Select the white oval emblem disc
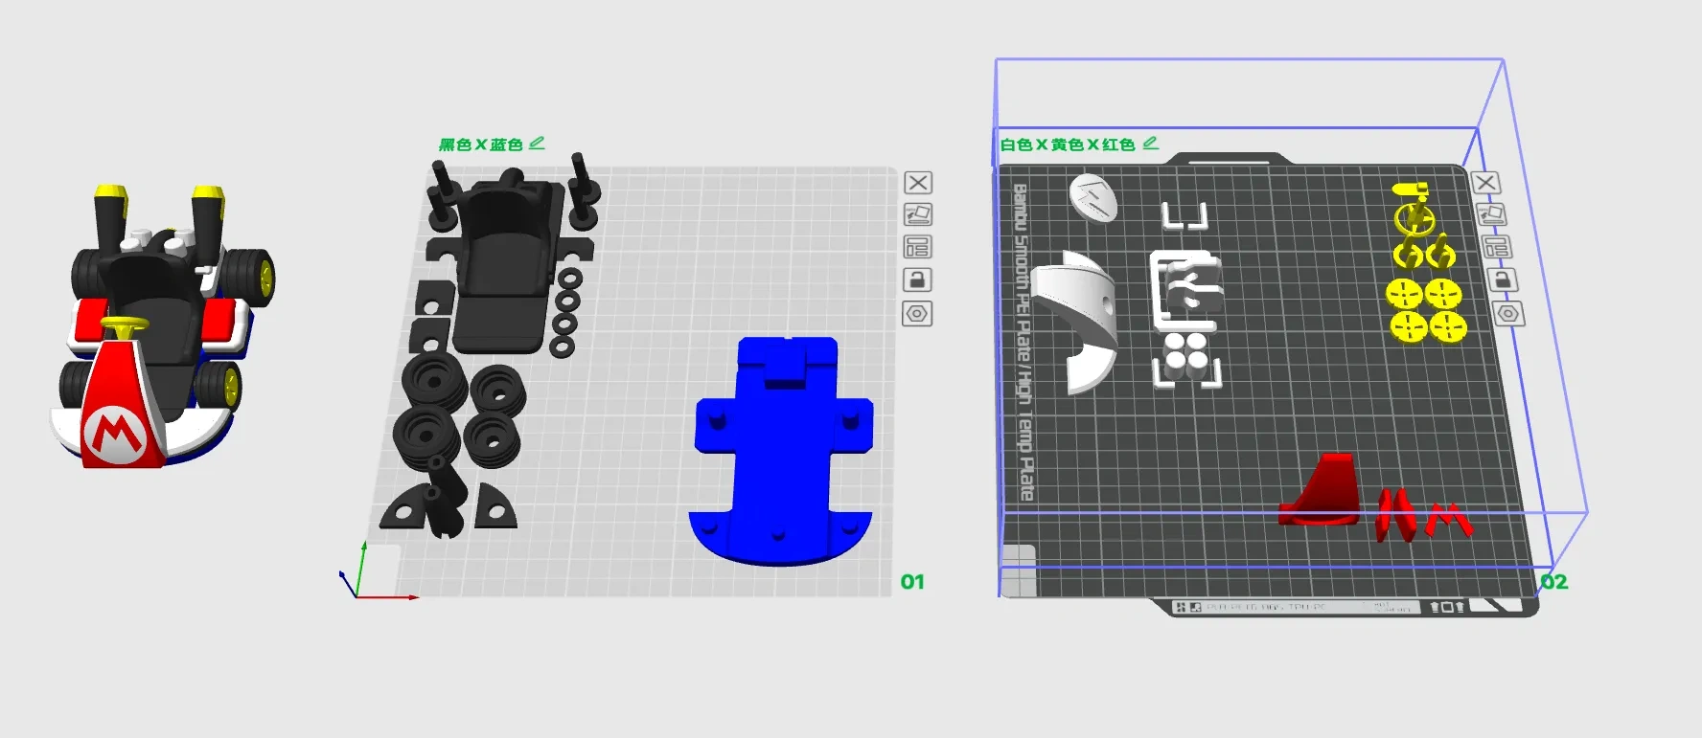Screen dimensions: 1702x738 (1093, 198)
